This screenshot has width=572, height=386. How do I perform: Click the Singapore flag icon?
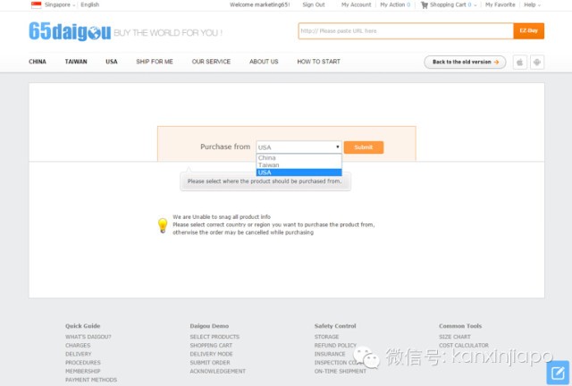tap(36, 4)
